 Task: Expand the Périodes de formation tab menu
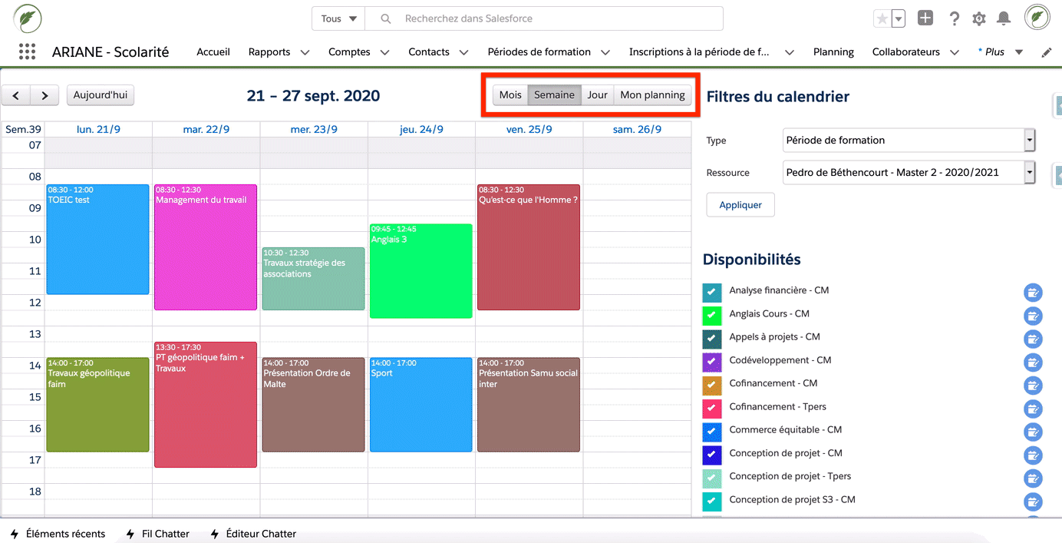tap(605, 51)
